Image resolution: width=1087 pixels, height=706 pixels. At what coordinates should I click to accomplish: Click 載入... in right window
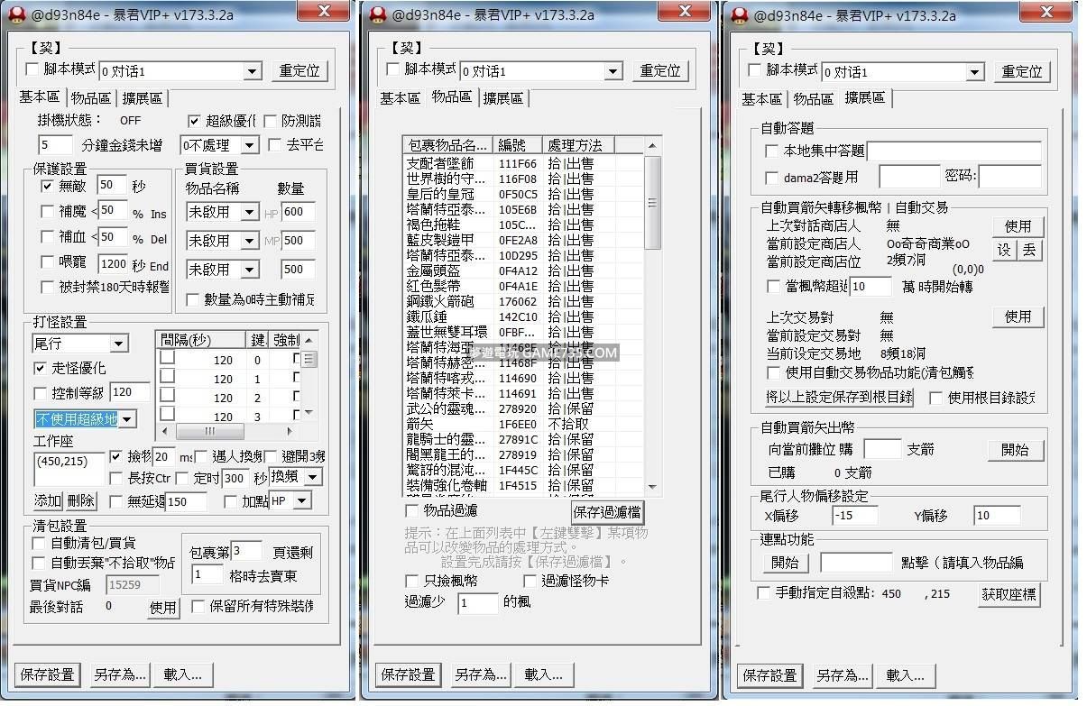click(905, 675)
